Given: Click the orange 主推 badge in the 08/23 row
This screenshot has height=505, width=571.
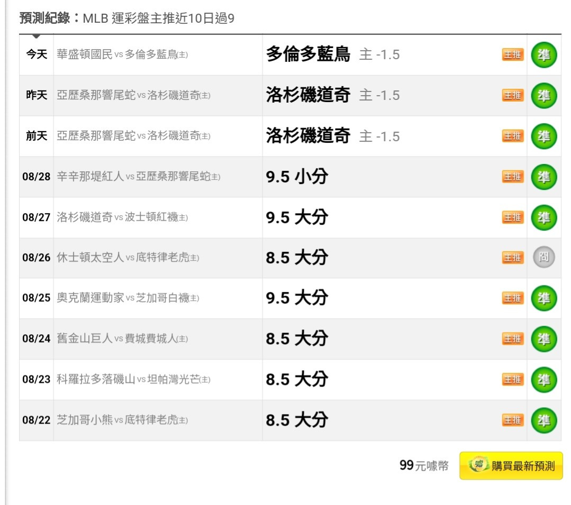Looking at the screenshot, I should (513, 380).
